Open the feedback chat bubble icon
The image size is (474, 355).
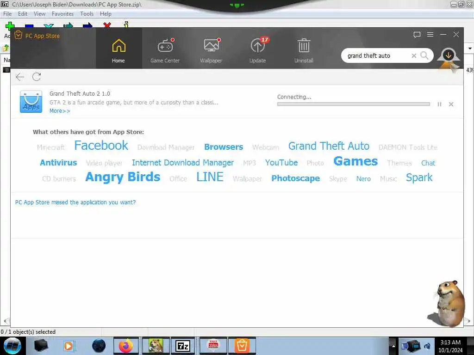tap(417, 34)
